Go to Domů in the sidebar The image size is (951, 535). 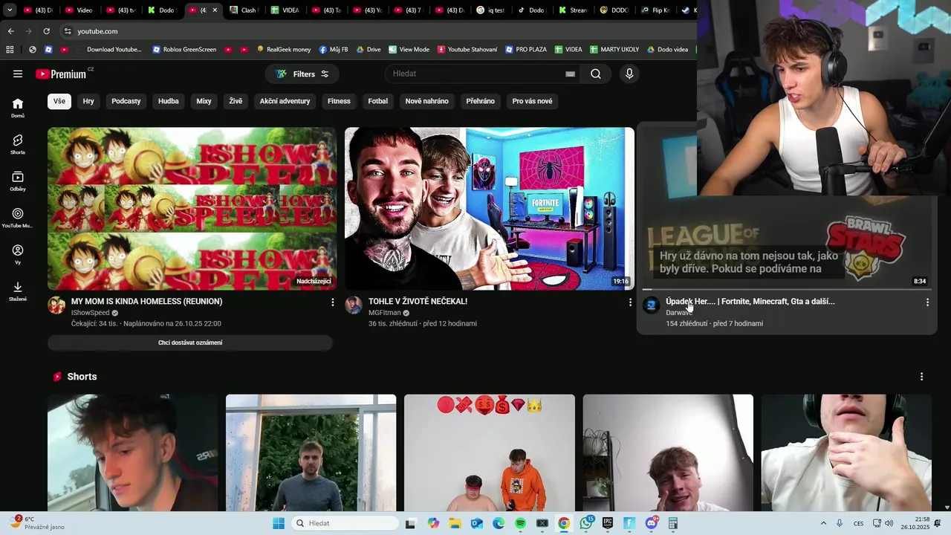[x=18, y=108]
